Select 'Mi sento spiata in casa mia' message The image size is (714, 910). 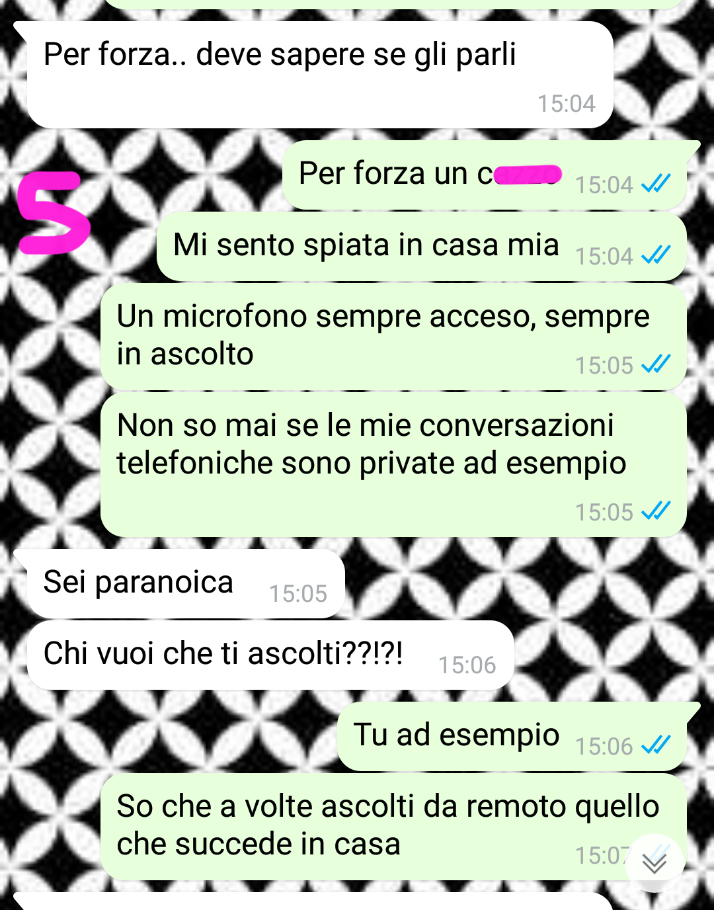tap(422, 247)
